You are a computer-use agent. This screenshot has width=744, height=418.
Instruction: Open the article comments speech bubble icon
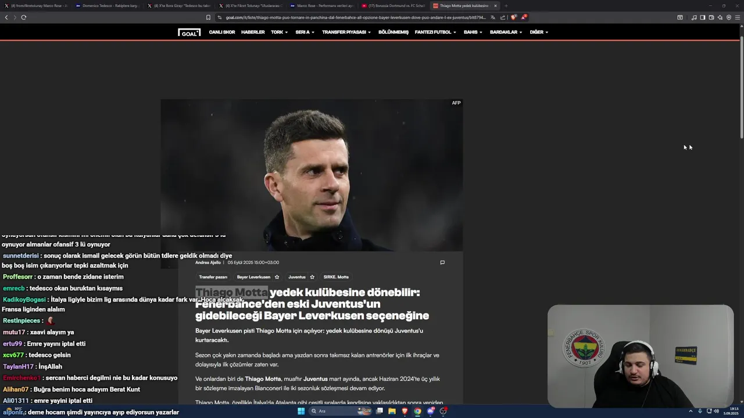tap(442, 262)
